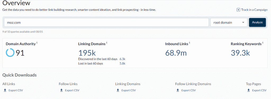Viewport: 271px width, 99px height.
Task: Click the Top Pages download arrow icon
Action: [x=249, y=90]
